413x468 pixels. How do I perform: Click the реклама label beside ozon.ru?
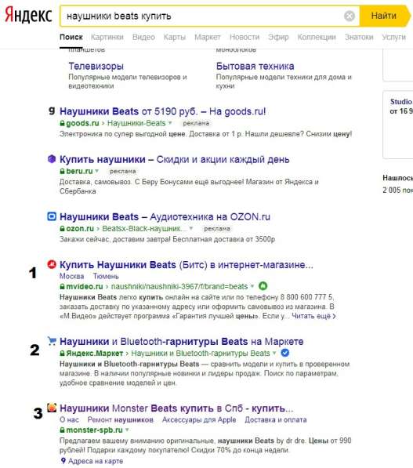click(217, 229)
